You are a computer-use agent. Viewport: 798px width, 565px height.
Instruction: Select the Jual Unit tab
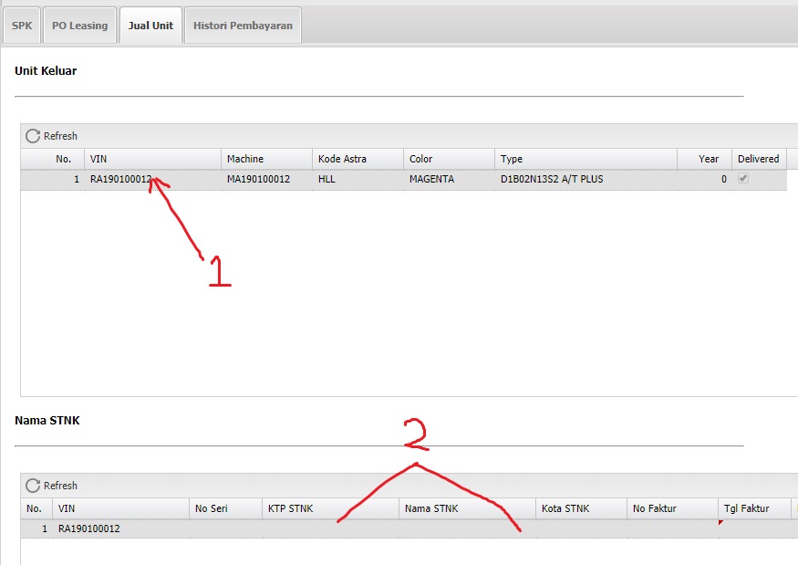[x=150, y=26]
